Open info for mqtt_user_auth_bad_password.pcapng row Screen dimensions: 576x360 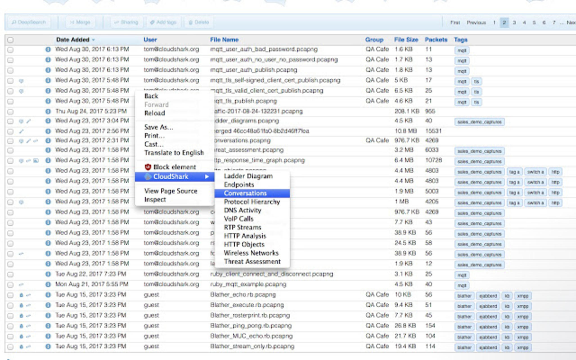pos(48,49)
